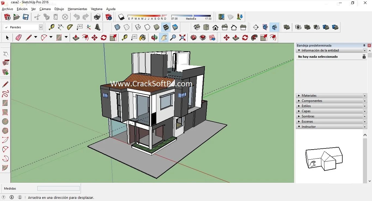Select the Eraser tool
This screenshot has height=201, width=372.
coord(19,38)
